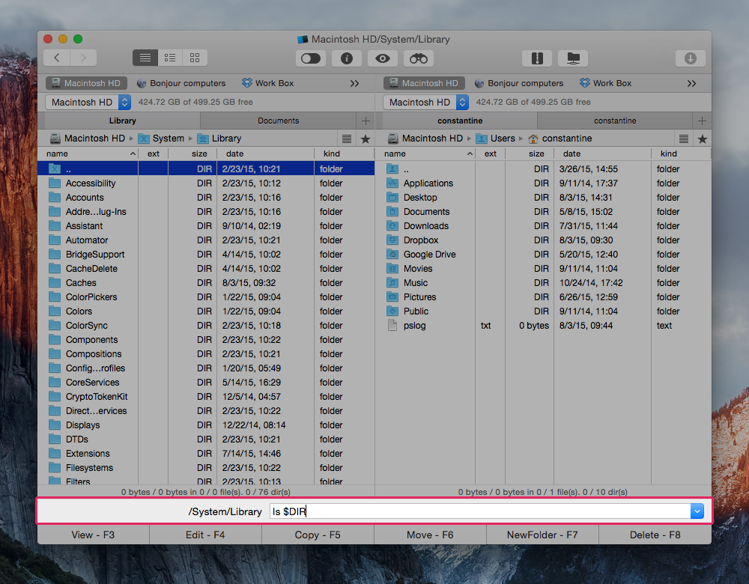Open search with the binoculars icon

click(419, 58)
